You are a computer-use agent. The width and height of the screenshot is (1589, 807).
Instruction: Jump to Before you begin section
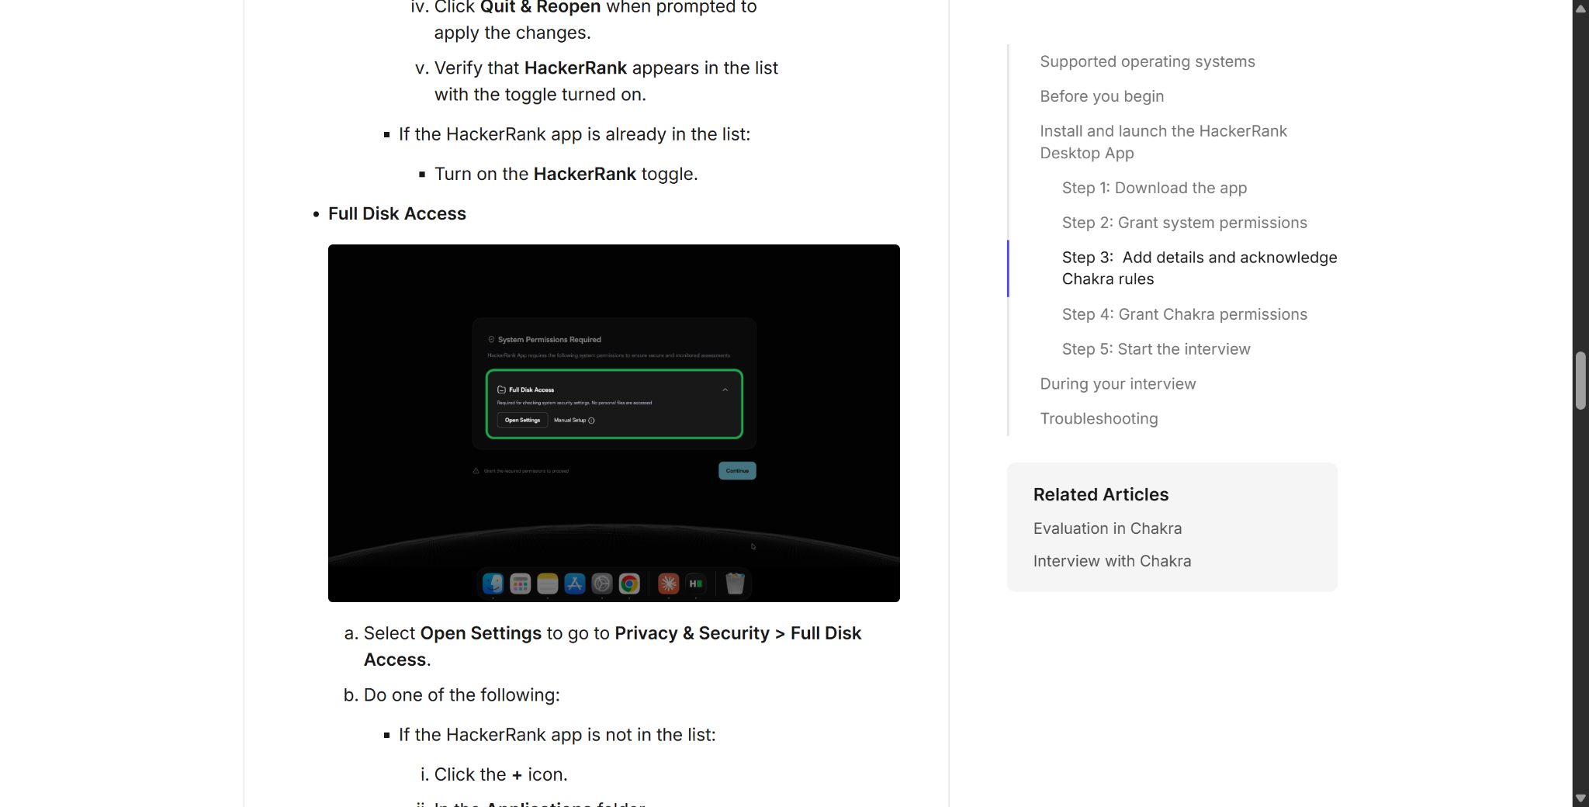point(1102,96)
